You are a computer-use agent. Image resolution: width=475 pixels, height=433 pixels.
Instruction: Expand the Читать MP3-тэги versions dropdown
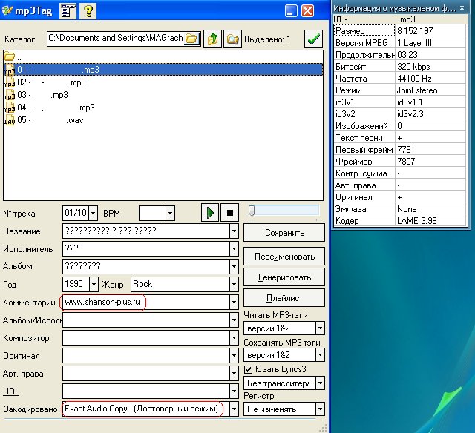[320, 328]
